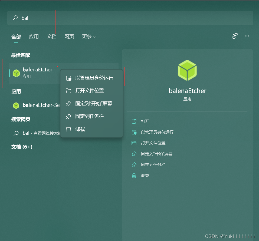Viewport: 259px width, 241px height.
Task: Click pin icon beside 固定到任务栏 in details pane
Action: [x=134, y=165]
